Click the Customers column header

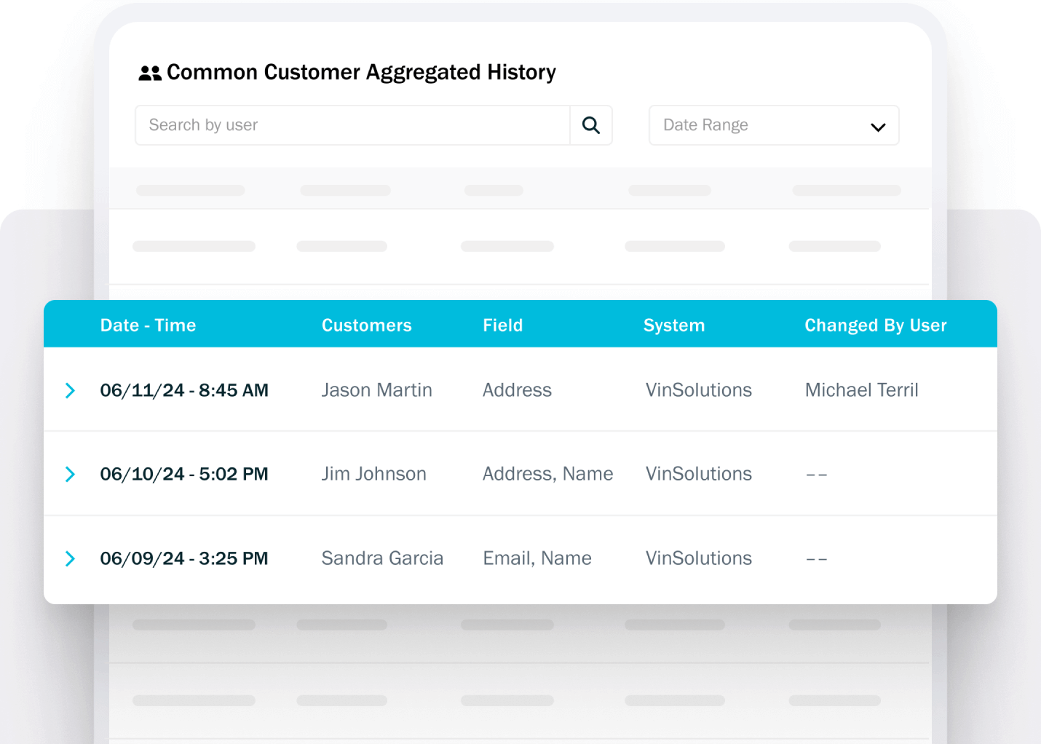(366, 325)
